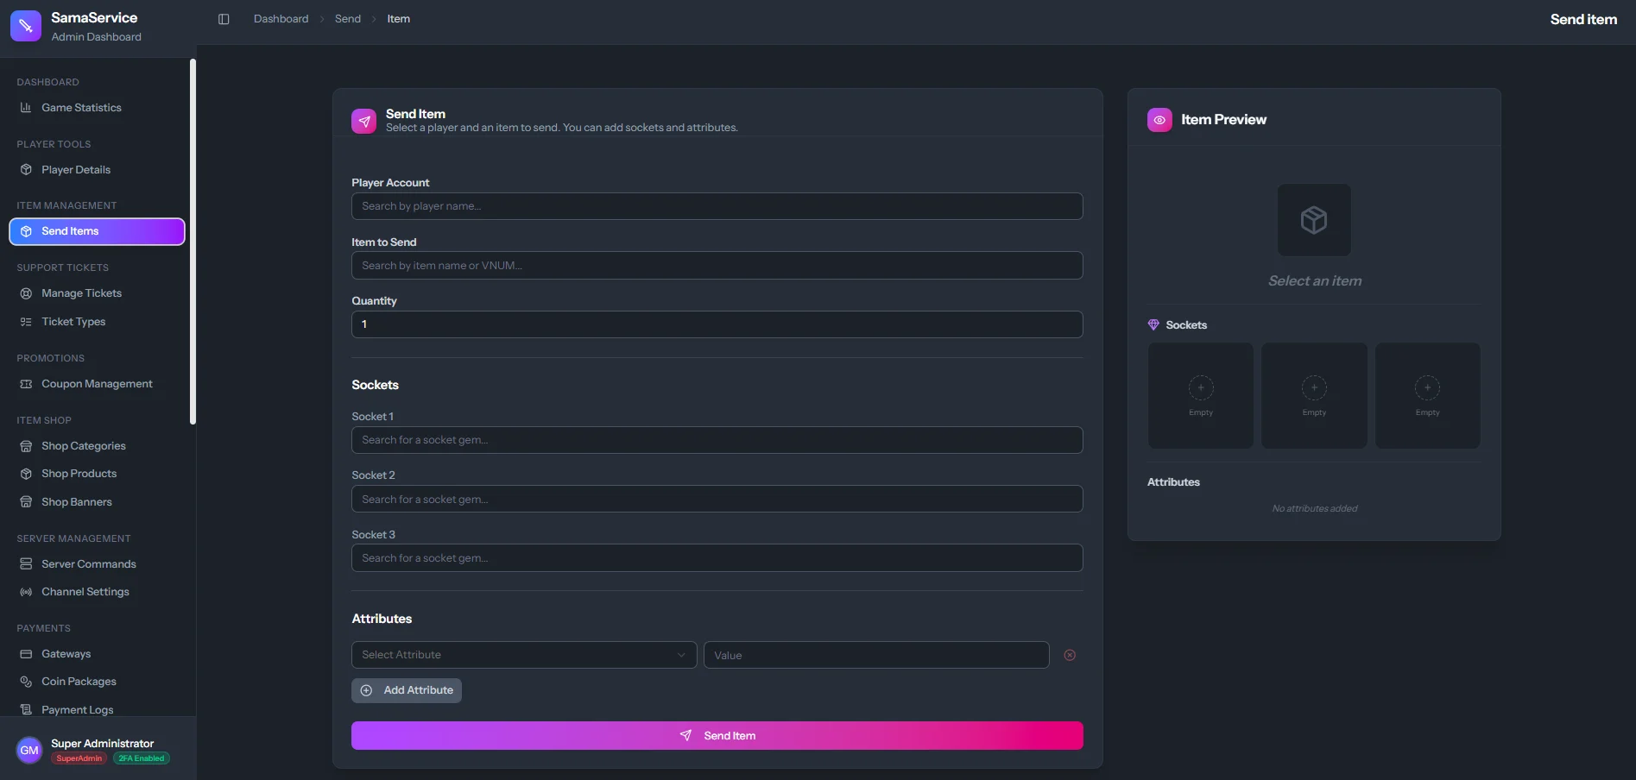
Task: Click the Dashboard breadcrumb link
Action: coord(281,19)
